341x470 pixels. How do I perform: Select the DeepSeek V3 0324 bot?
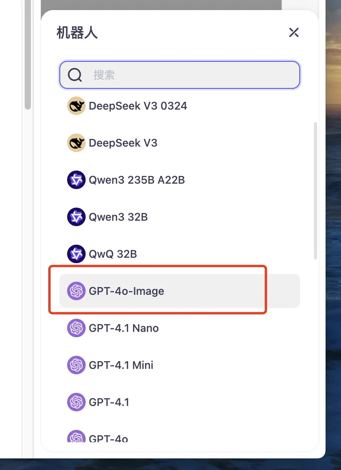pos(180,106)
